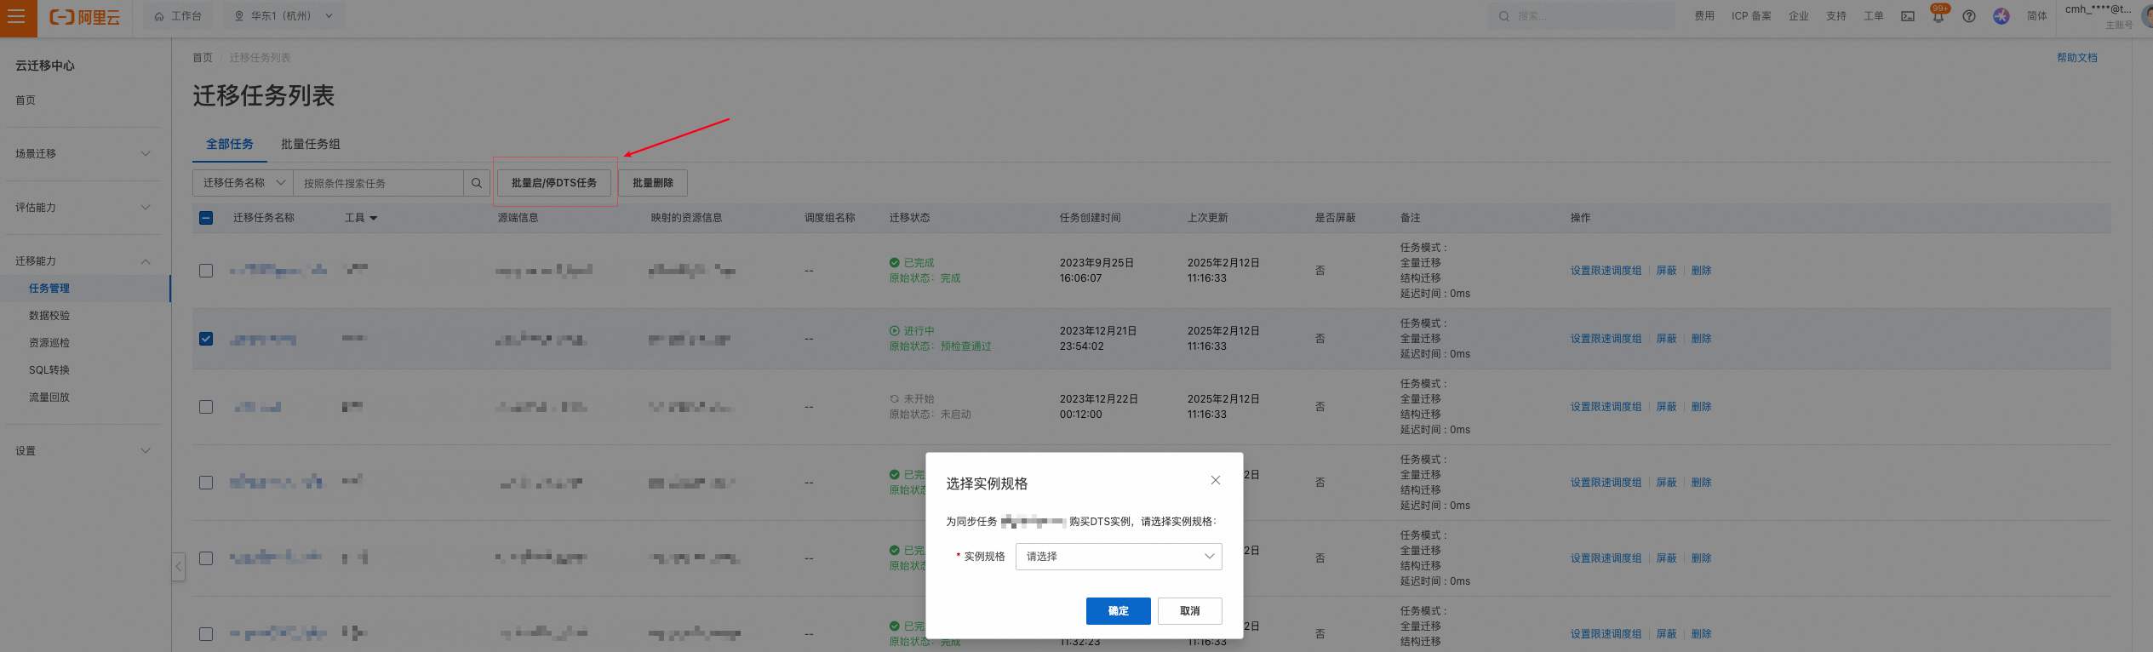
Task: Click the 批量删除 button
Action: click(x=653, y=183)
